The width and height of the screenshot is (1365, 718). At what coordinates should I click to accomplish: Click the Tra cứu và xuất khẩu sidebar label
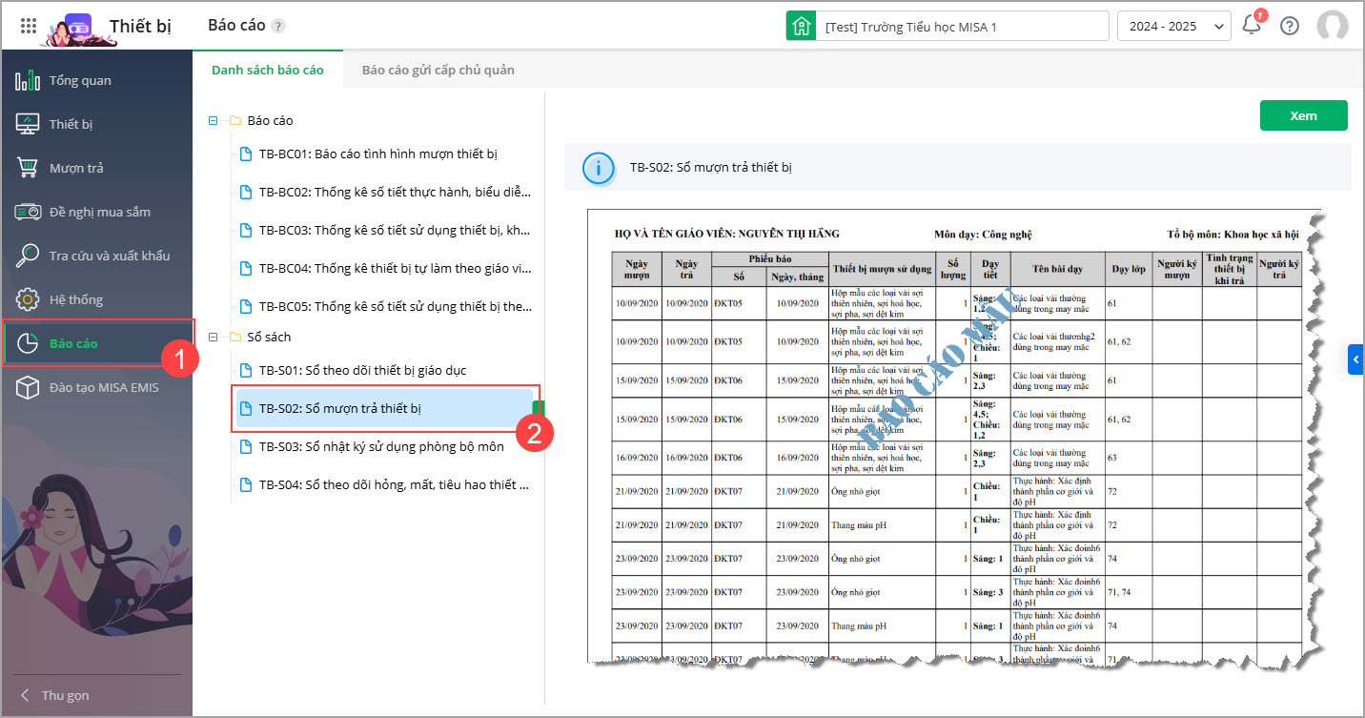point(110,256)
